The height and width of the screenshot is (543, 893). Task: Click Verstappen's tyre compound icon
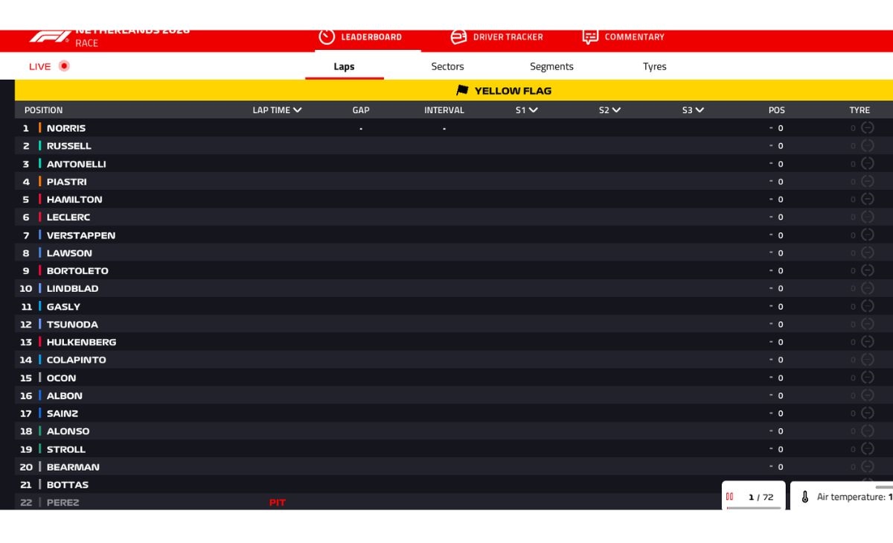[x=867, y=235]
